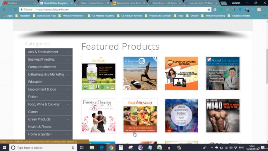
Task: Open the Rocket Languages product
Action: coord(223,73)
